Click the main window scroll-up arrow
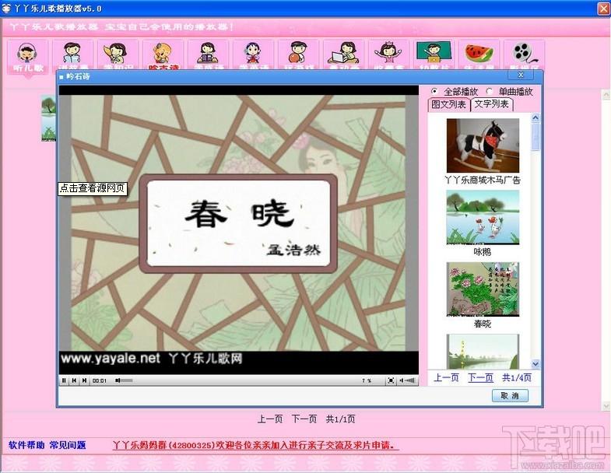This screenshot has height=473, width=611. (606, 94)
